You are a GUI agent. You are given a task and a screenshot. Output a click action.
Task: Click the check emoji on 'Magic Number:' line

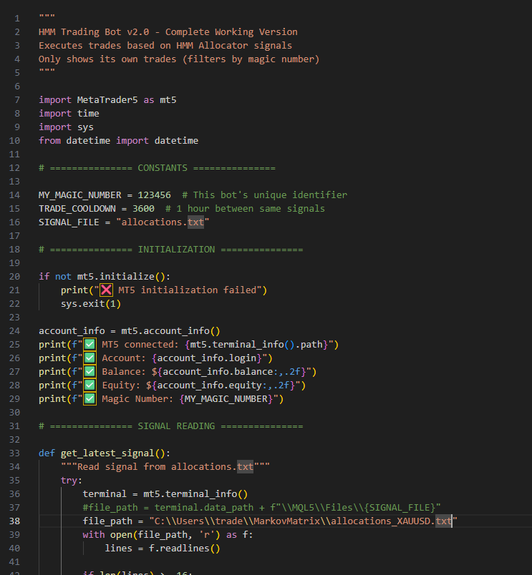90,398
